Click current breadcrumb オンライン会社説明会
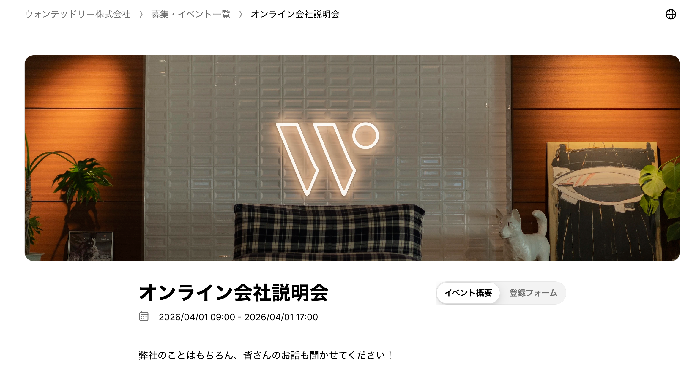Image resolution: width=700 pixels, height=371 pixels. pyautogui.click(x=295, y=14)
